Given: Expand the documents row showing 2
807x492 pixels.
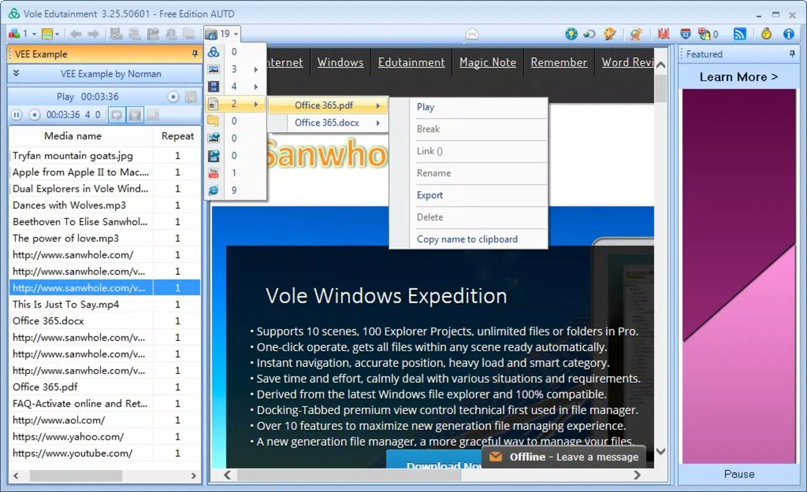Looking at the screenshot, I should click(x=235, y=104).
